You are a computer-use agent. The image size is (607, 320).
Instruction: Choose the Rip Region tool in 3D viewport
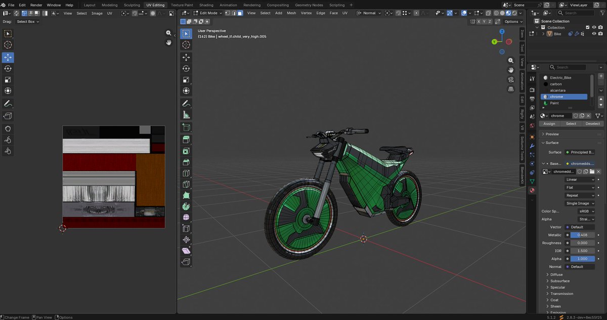pyautogui.click(x=186, y=262)
